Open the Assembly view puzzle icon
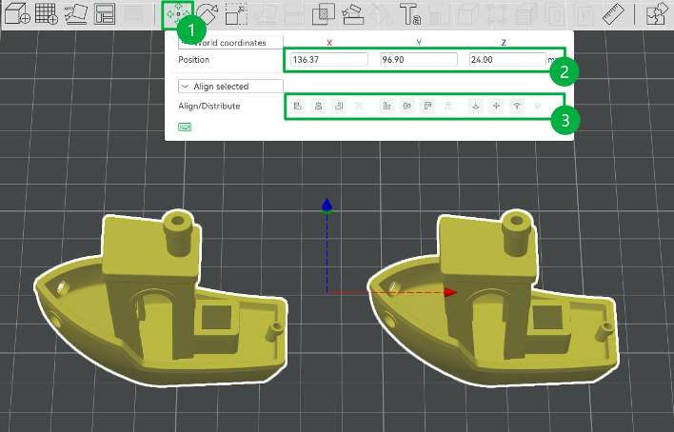The height and width of the screenshot is (432, 674). click(x=657, y=14)
